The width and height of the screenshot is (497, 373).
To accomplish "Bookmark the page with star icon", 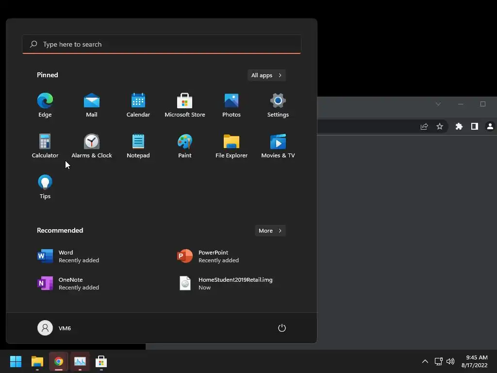I will (440, 127).
